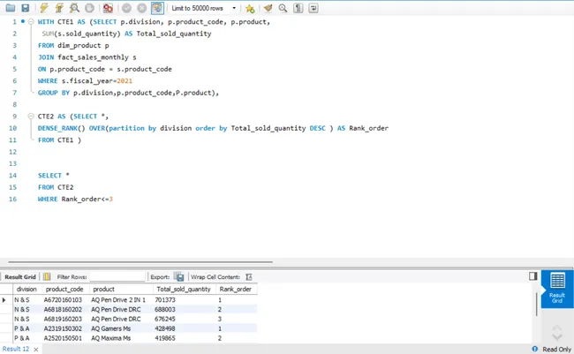This screenshot has height=354, width=574.
Task: Execute the statement under the cursor
Action: click(x=59, y=8)
